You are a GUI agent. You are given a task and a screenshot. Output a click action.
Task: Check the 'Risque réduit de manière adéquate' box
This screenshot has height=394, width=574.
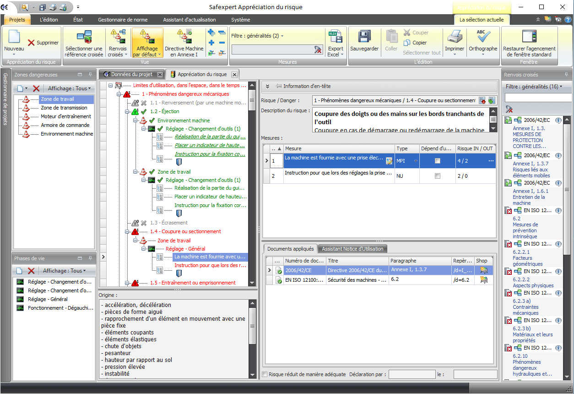[265, 374]
